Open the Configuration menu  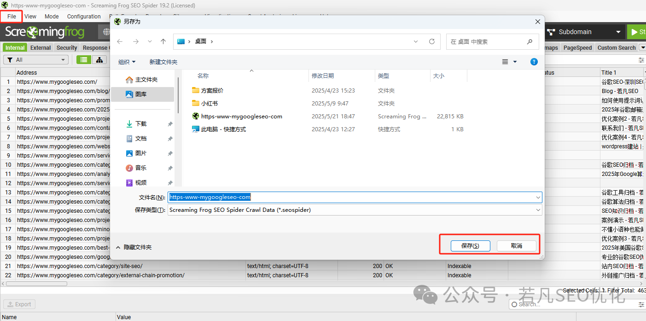click(84, 17)
